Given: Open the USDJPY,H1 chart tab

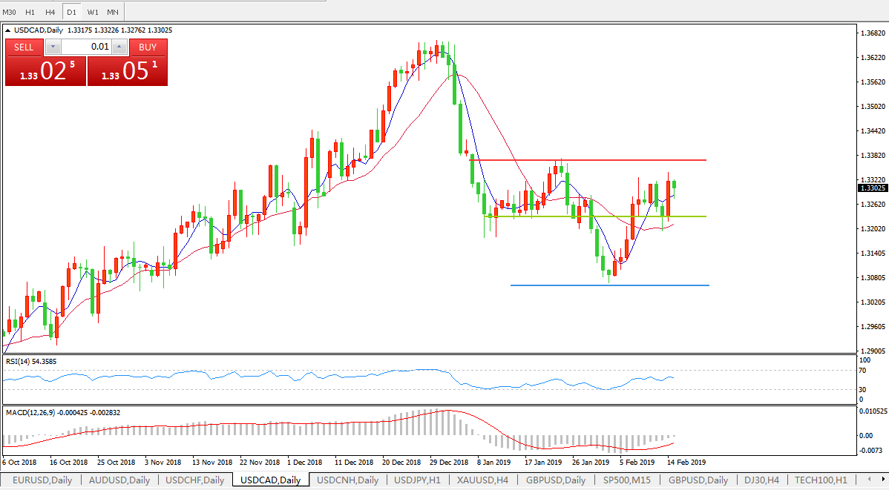Looking at the screenshot, I should [419, 480].
